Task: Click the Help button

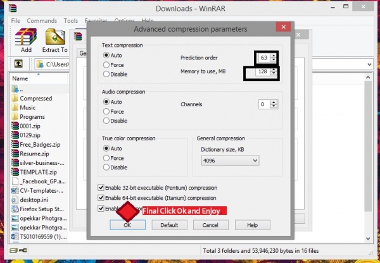Action: tap(252, 225)
